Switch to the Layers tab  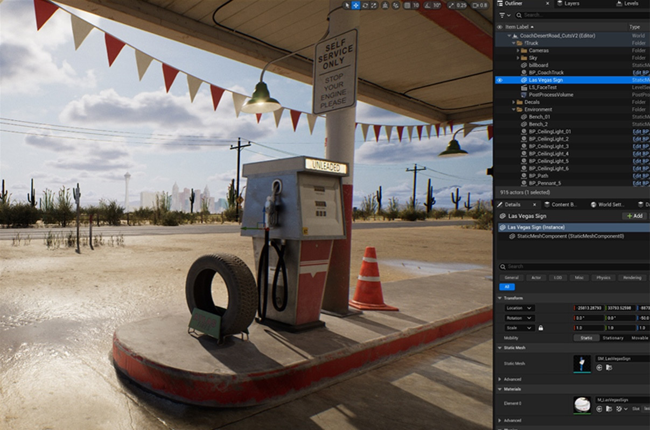click(x=571, y=4)
